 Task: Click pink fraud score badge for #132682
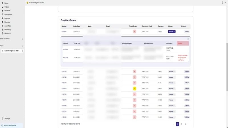tap(135, 31)
